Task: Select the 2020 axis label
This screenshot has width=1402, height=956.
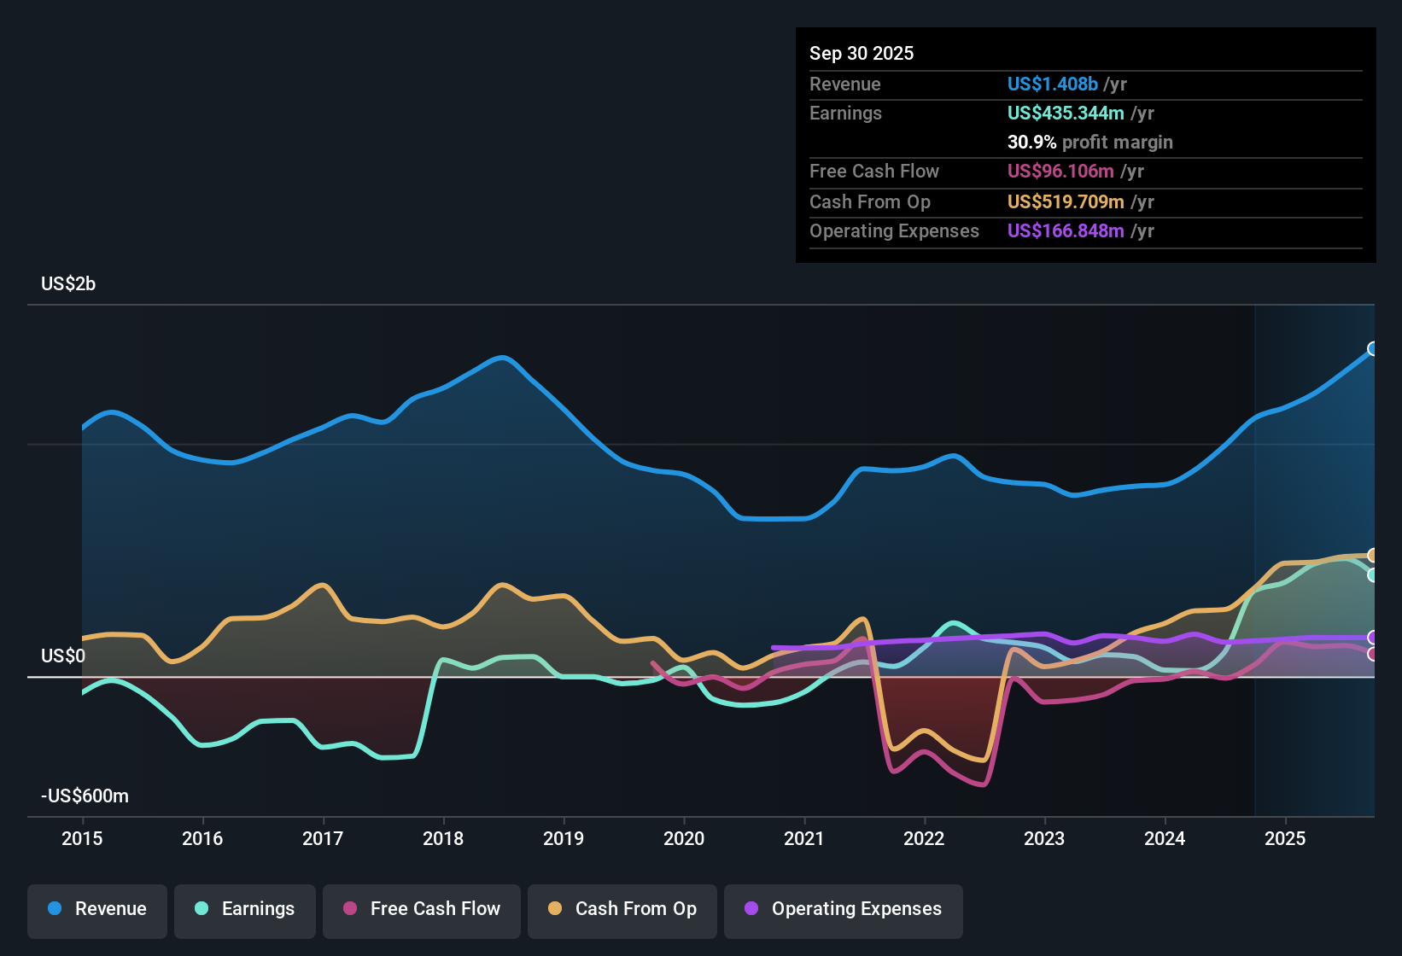Action: point(684,839)
